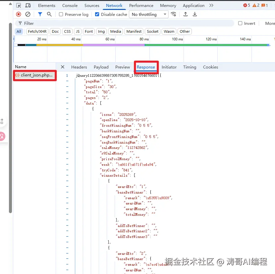275x274 pixels.
Task: Select the client_json.php request
Action: click(34, 75)
